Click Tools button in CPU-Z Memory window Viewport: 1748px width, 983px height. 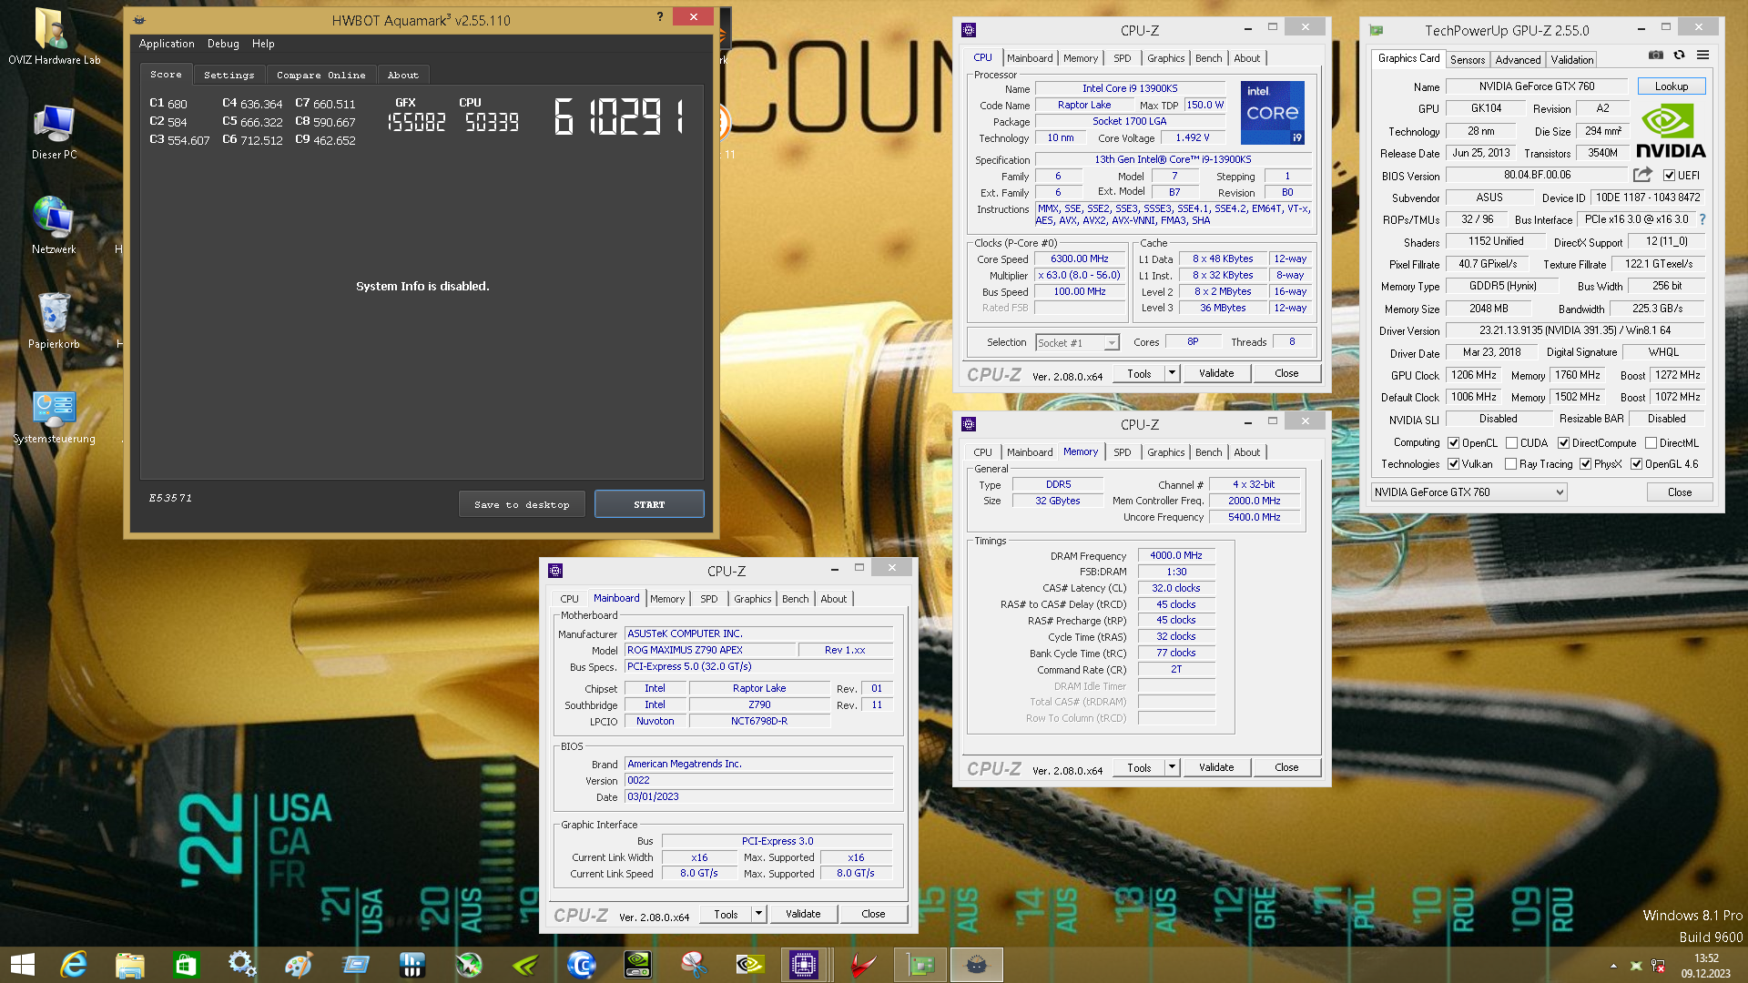point(1139,767)
